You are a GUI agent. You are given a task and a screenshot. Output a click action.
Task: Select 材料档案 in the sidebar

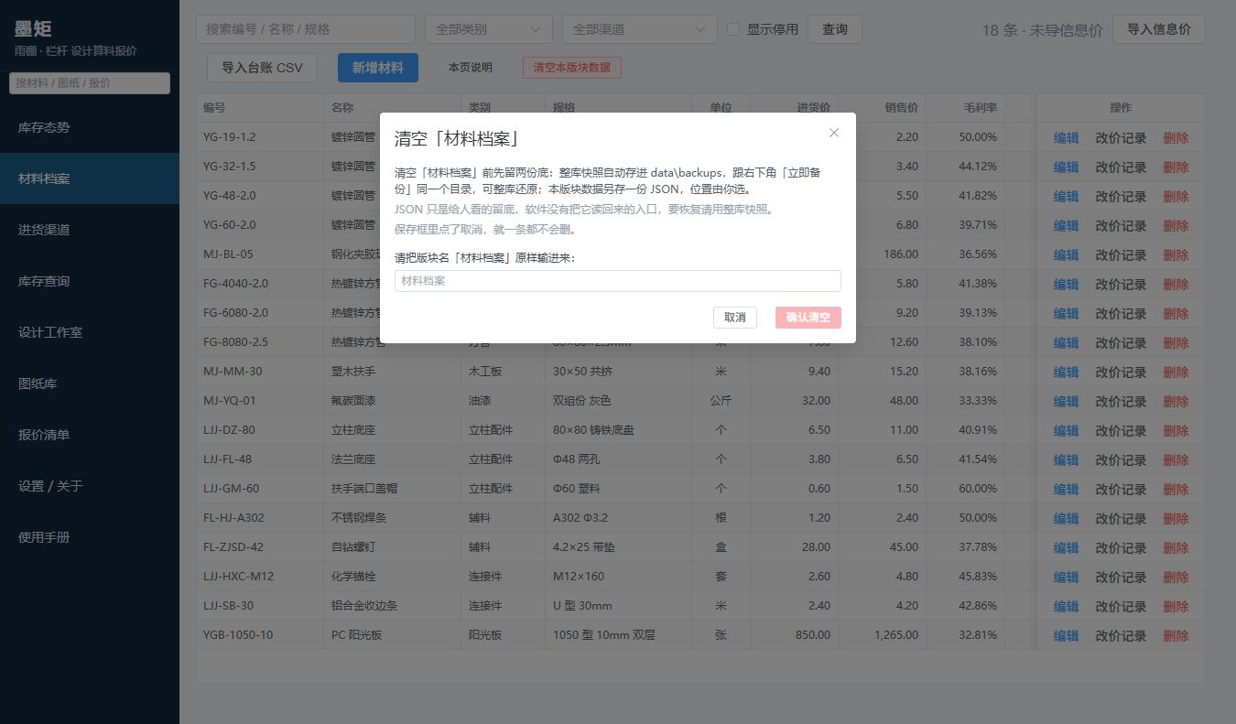click(x=90, y=178)
